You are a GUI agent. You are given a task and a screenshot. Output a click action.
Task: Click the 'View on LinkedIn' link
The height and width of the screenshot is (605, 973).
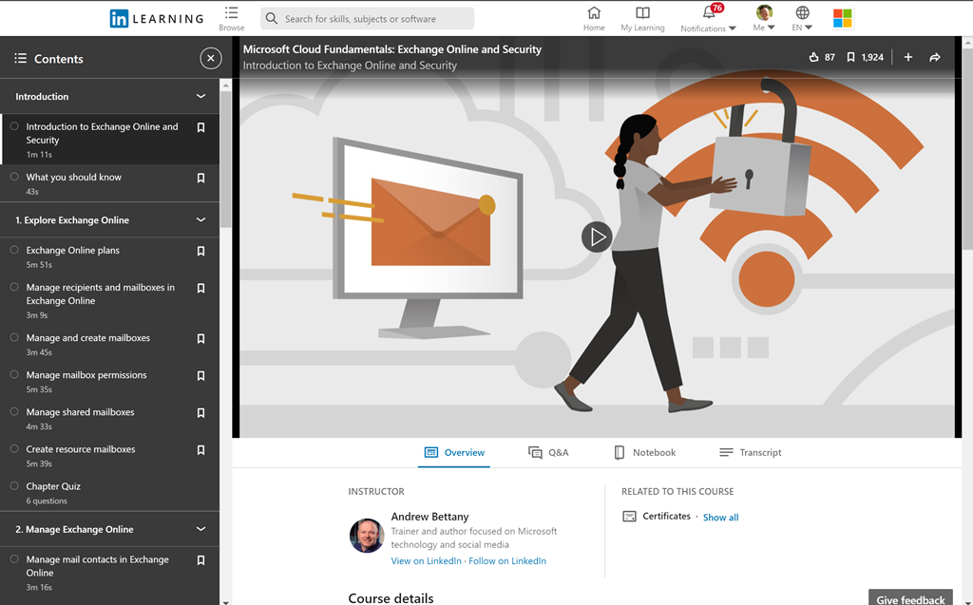[426, 561]
